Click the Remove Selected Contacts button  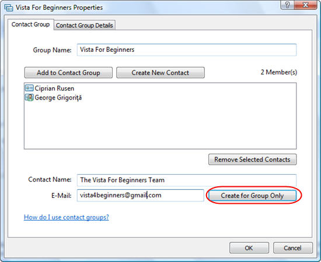(252, 160)
